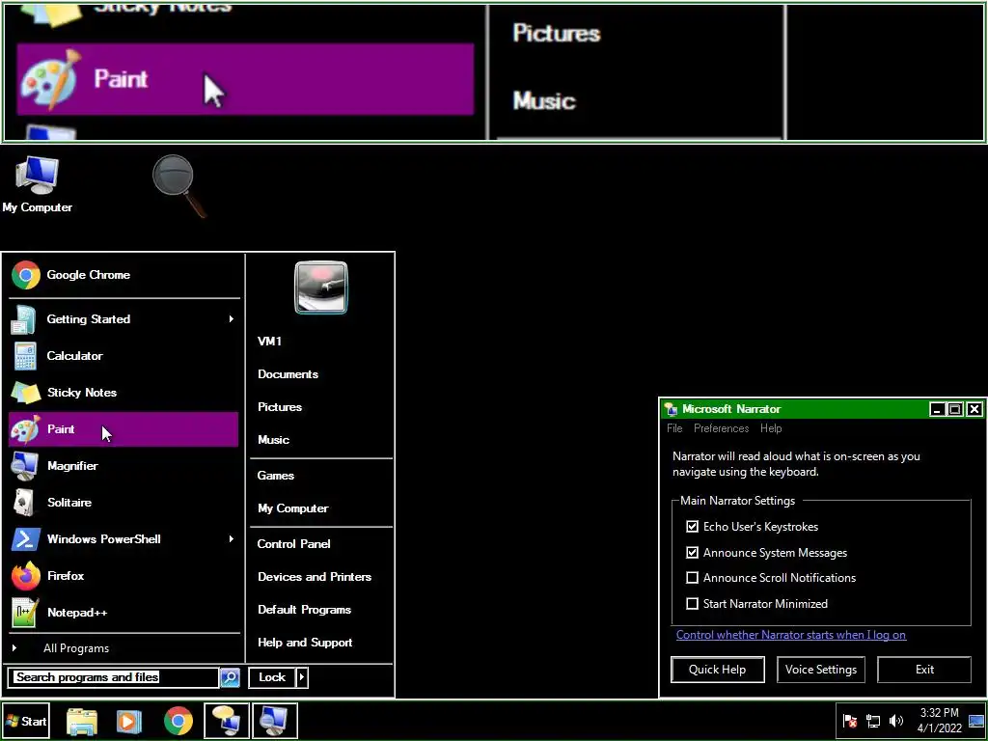Open Narrator File menu
This screenshot has width=988, height=741.
(674, 428)
